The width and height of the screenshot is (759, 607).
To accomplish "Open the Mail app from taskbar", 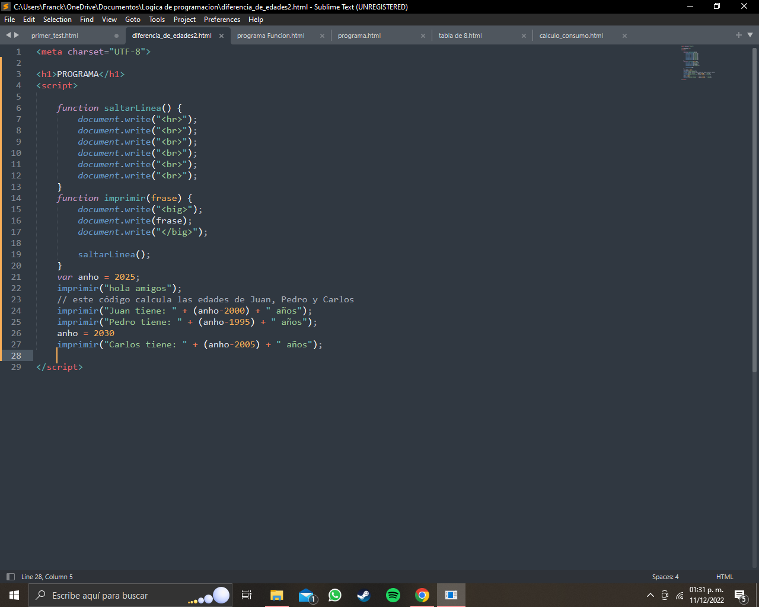I will pos(306,595).
